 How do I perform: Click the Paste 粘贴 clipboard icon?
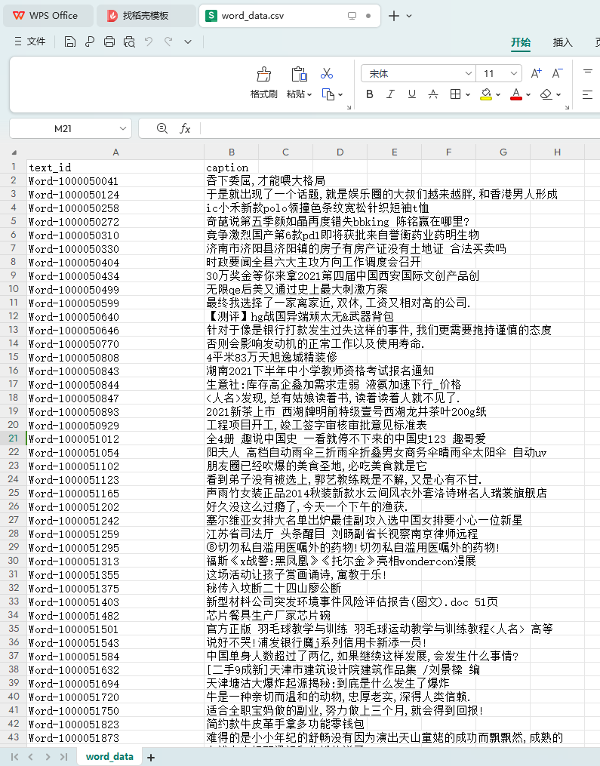point(299,74)
